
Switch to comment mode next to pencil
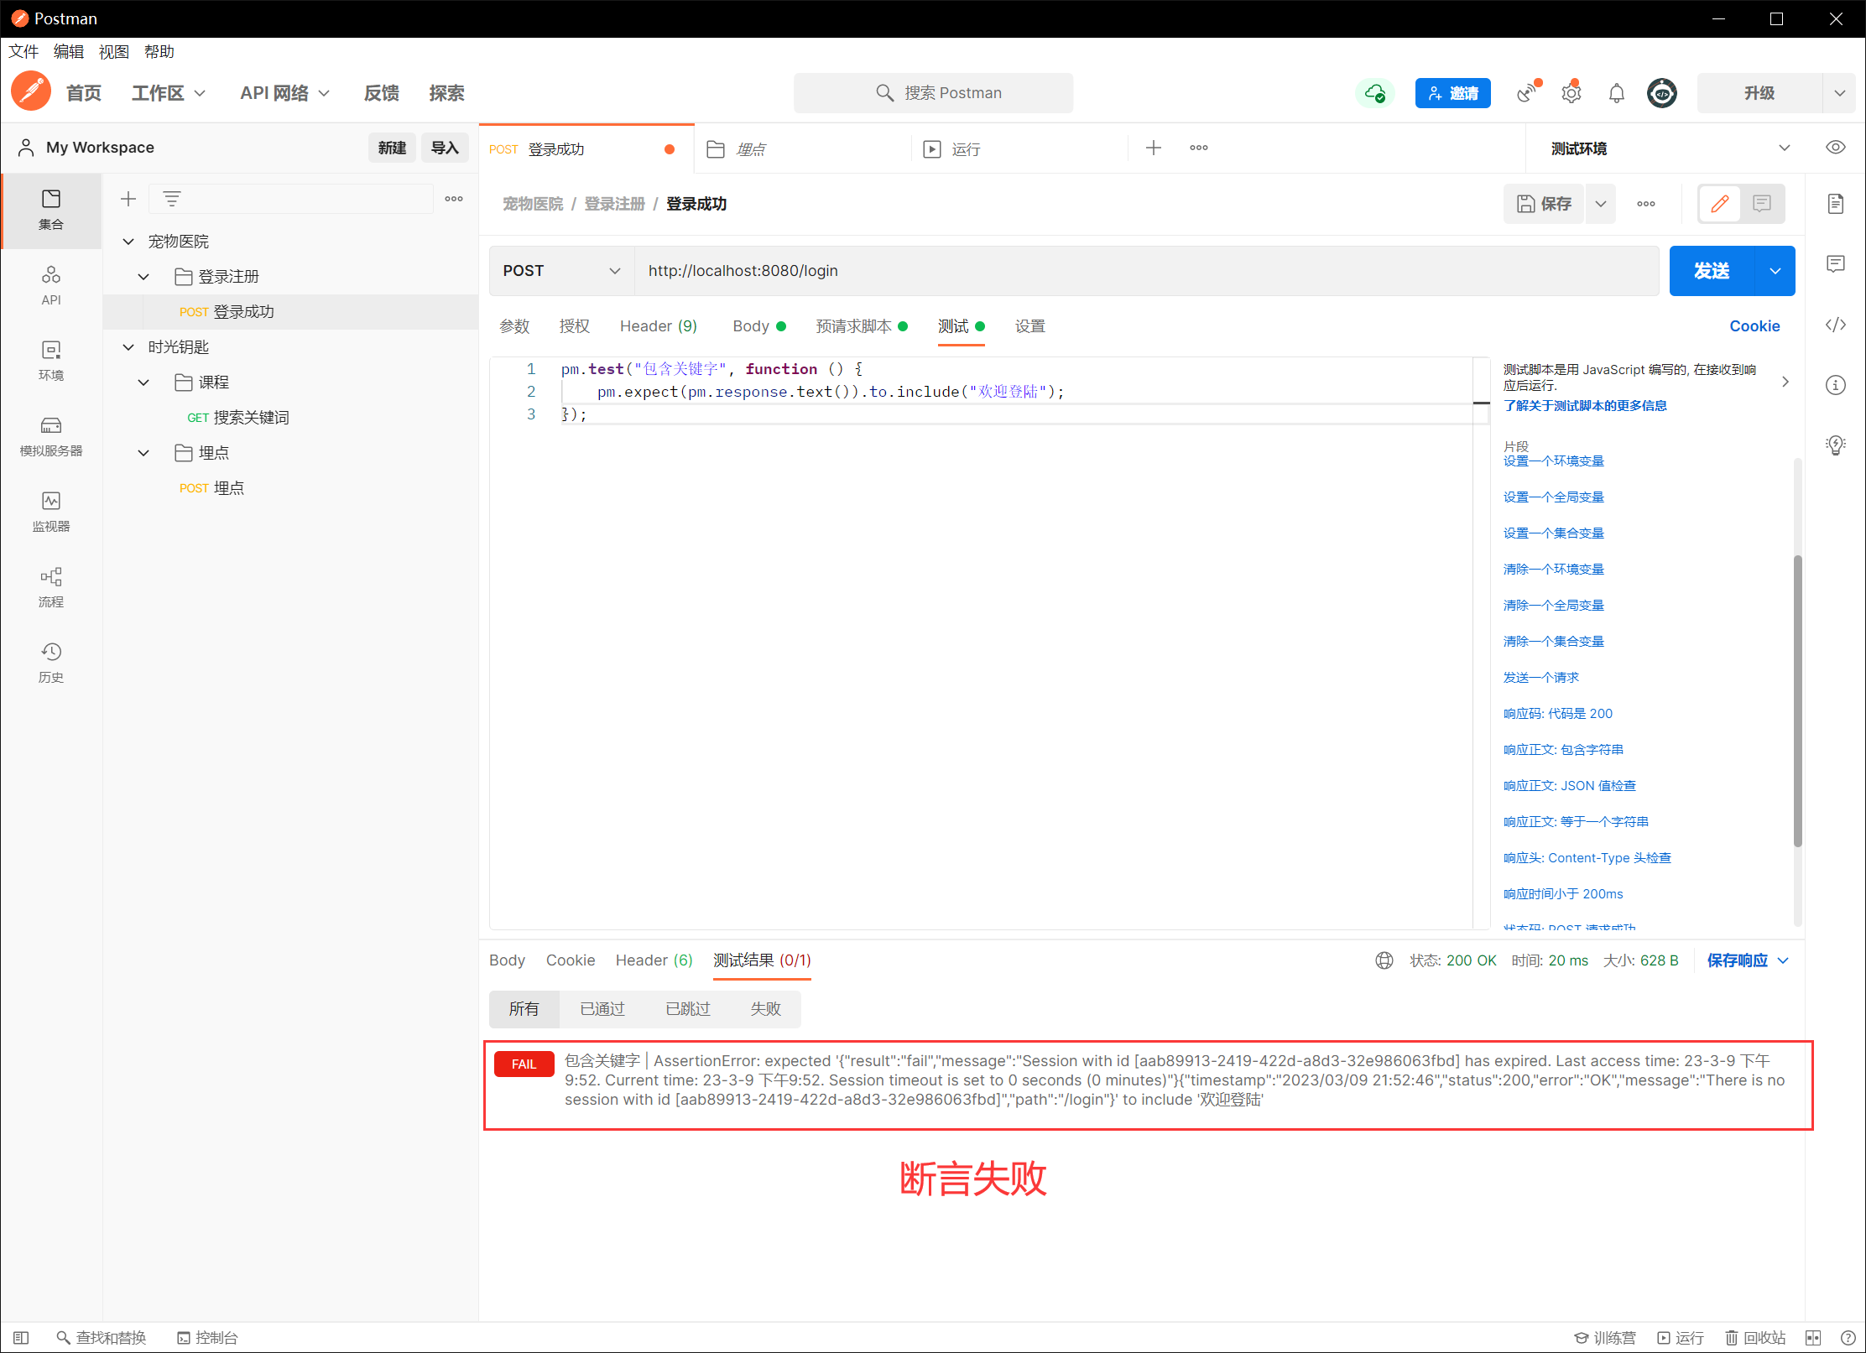click(1761, 204)
